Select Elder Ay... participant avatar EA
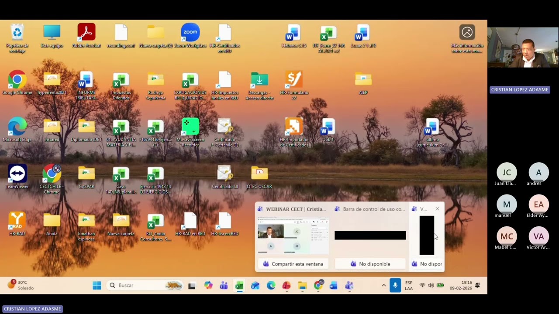Viewport: 559px width, 314px height. tap(538, 205)
